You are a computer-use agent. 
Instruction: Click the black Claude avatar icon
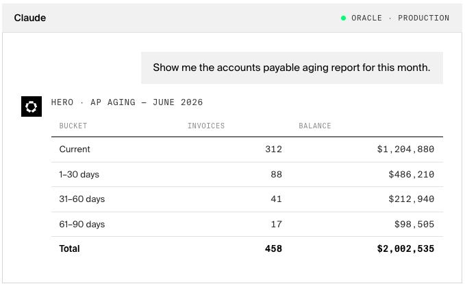(32, 106)
